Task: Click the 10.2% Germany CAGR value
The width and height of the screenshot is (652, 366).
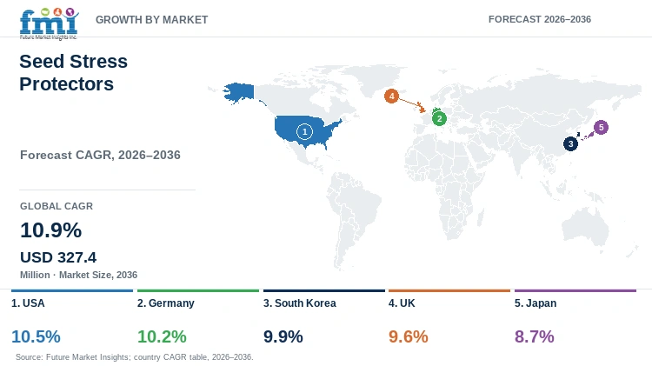Action: click(x=162, y=336)
